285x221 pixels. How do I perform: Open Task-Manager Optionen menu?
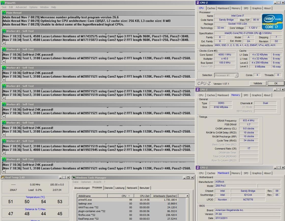pos(86,182)
